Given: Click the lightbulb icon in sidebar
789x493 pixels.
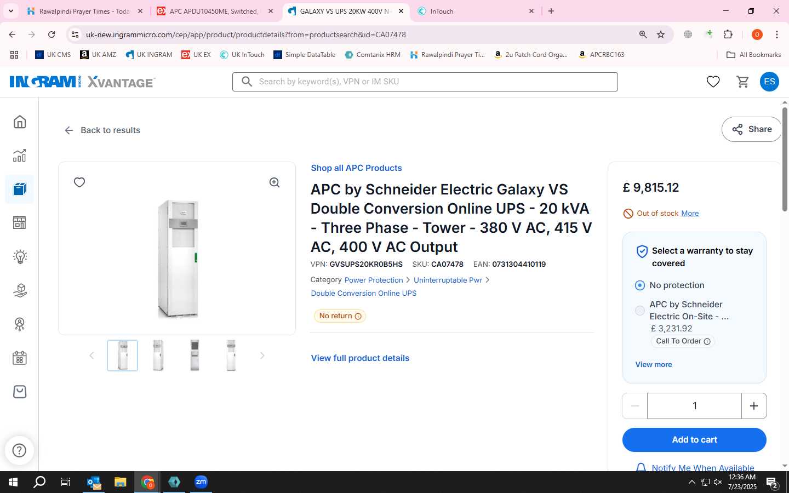Looking at the screenshot, I should point(20,256).
